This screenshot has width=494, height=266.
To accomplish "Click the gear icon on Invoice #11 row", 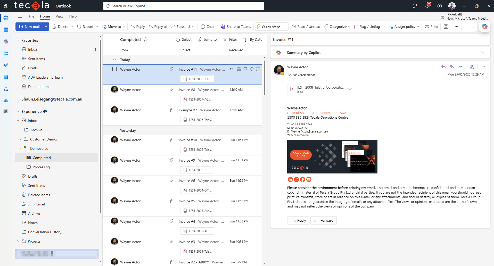I will (x=239, y=69).
